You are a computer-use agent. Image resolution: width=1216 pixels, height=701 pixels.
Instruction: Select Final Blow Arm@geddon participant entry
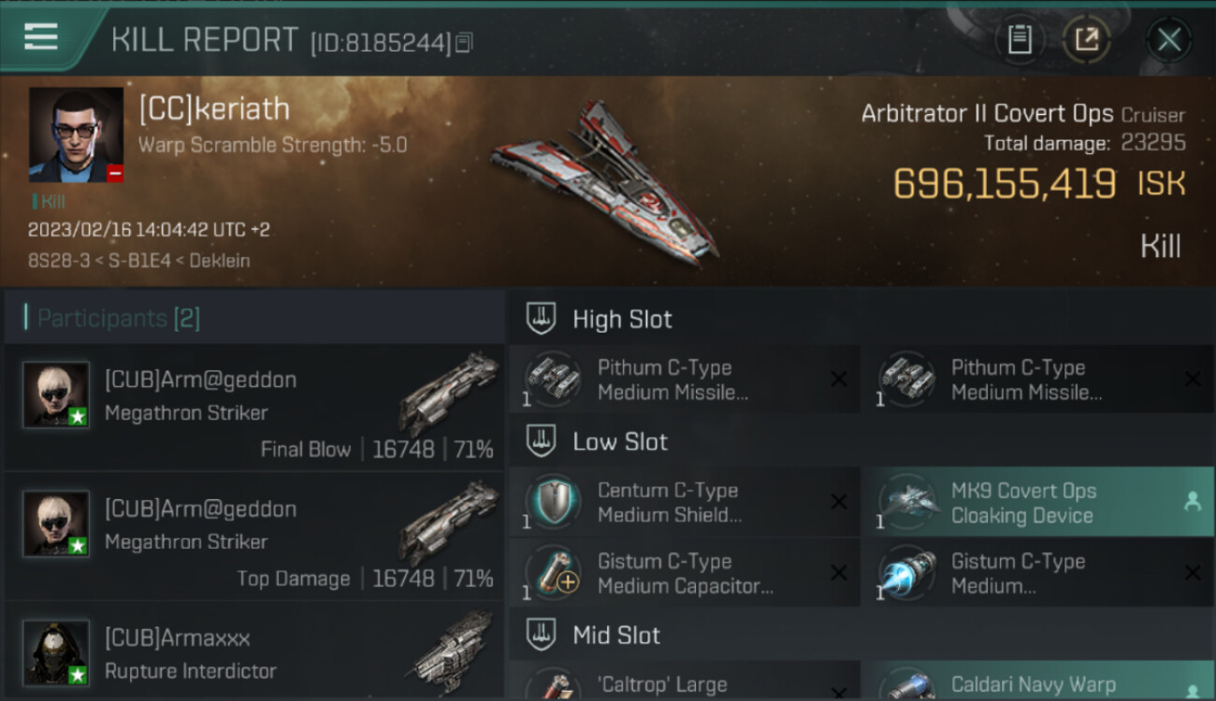pos(254,408)
